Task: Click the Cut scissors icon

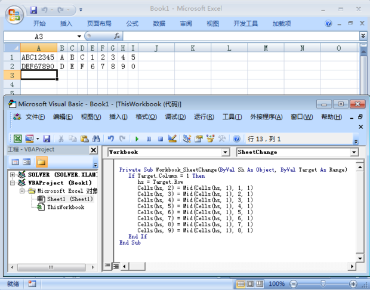Action: [x=61, y=139]
